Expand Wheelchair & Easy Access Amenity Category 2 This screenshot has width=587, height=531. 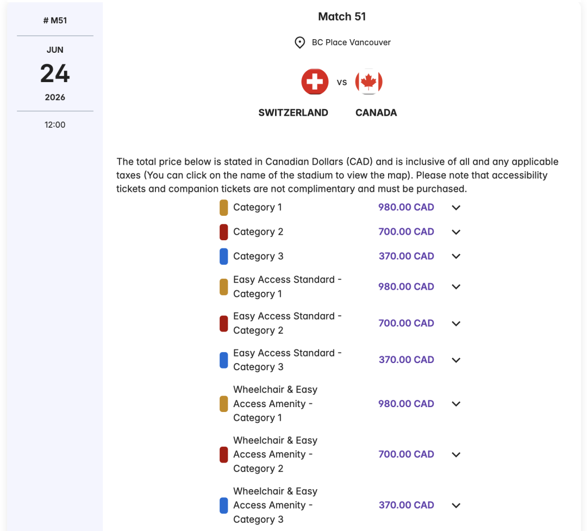[456, 454]
